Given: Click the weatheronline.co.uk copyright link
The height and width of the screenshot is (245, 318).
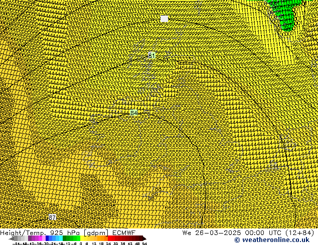Looking at the screenshot, I should click(272, 240).
